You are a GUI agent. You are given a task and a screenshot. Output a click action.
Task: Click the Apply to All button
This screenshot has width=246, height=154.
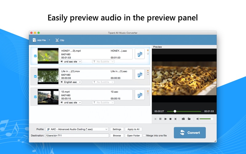[x=133, y=129]
